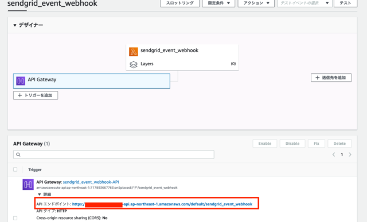Viewport: 367px width, 222px height.
Task: Click the Trigger column header
Action: pos(35,170)
